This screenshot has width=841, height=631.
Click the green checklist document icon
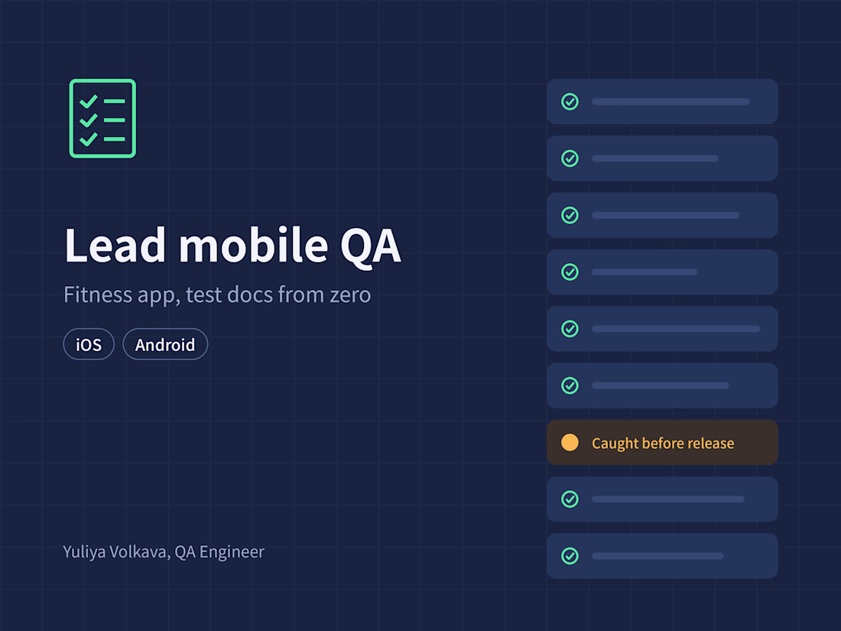coord(102,119)
